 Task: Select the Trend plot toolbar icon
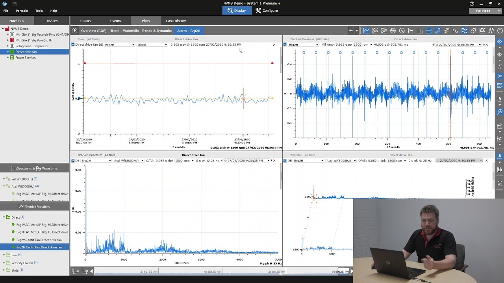point(366,31)
